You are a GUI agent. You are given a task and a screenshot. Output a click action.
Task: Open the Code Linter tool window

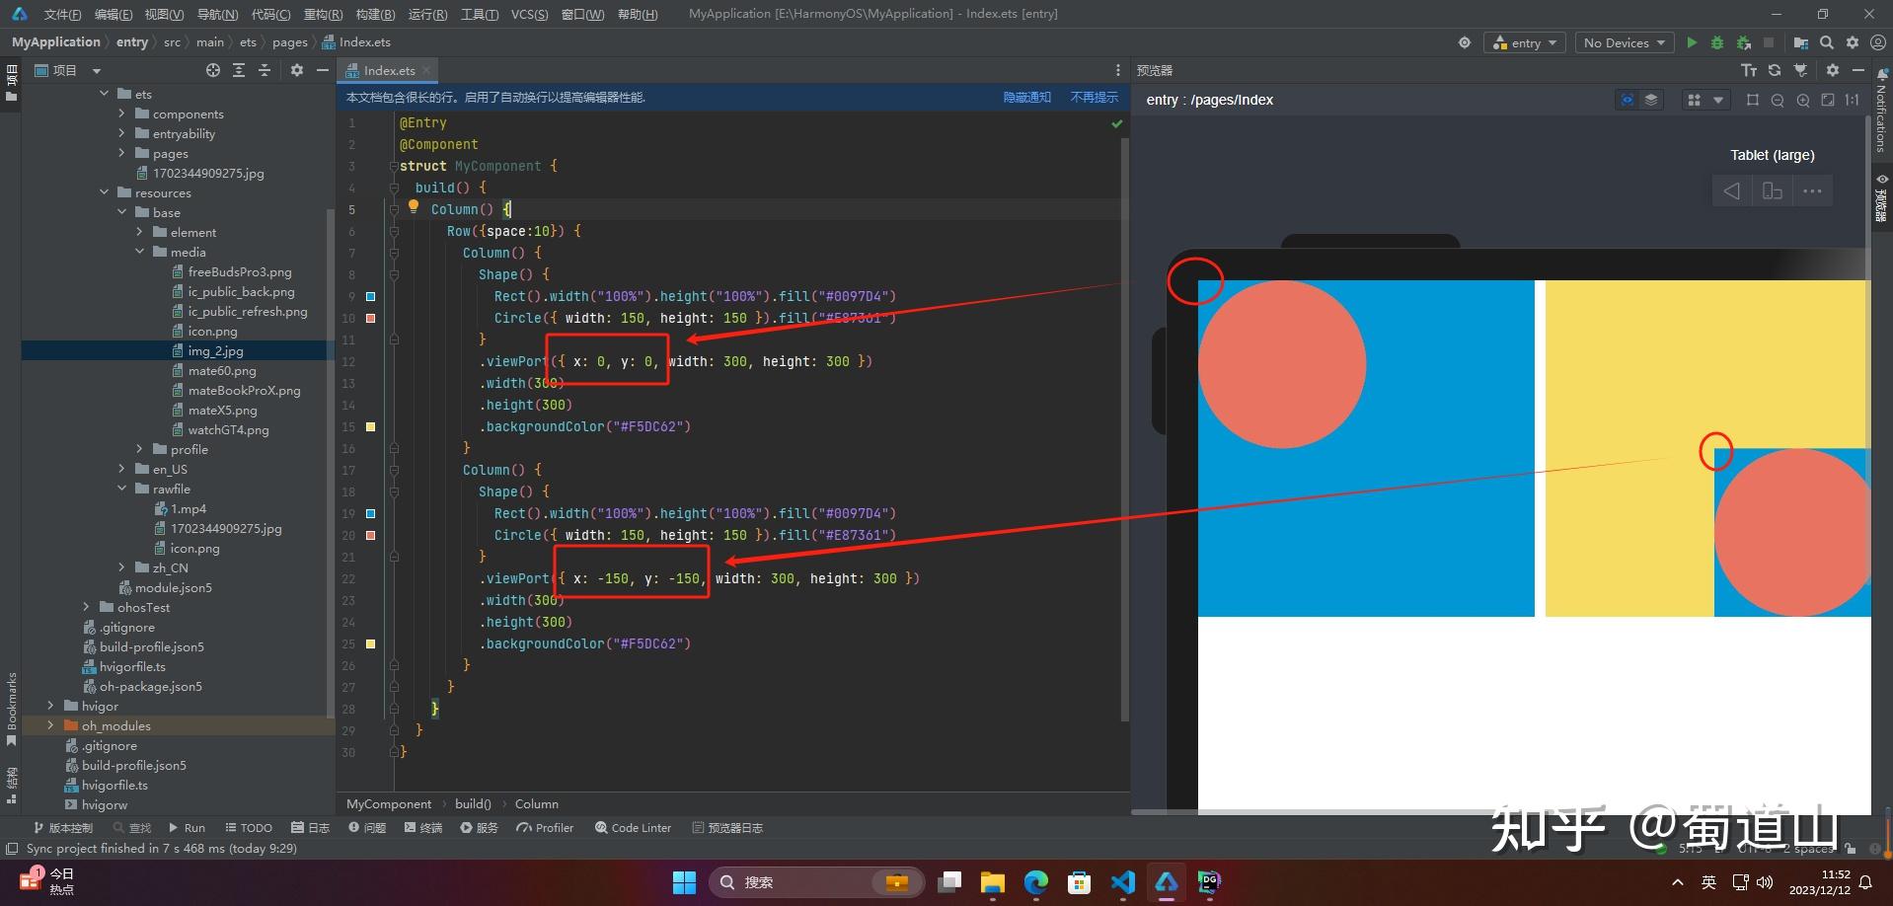(633, 828)
